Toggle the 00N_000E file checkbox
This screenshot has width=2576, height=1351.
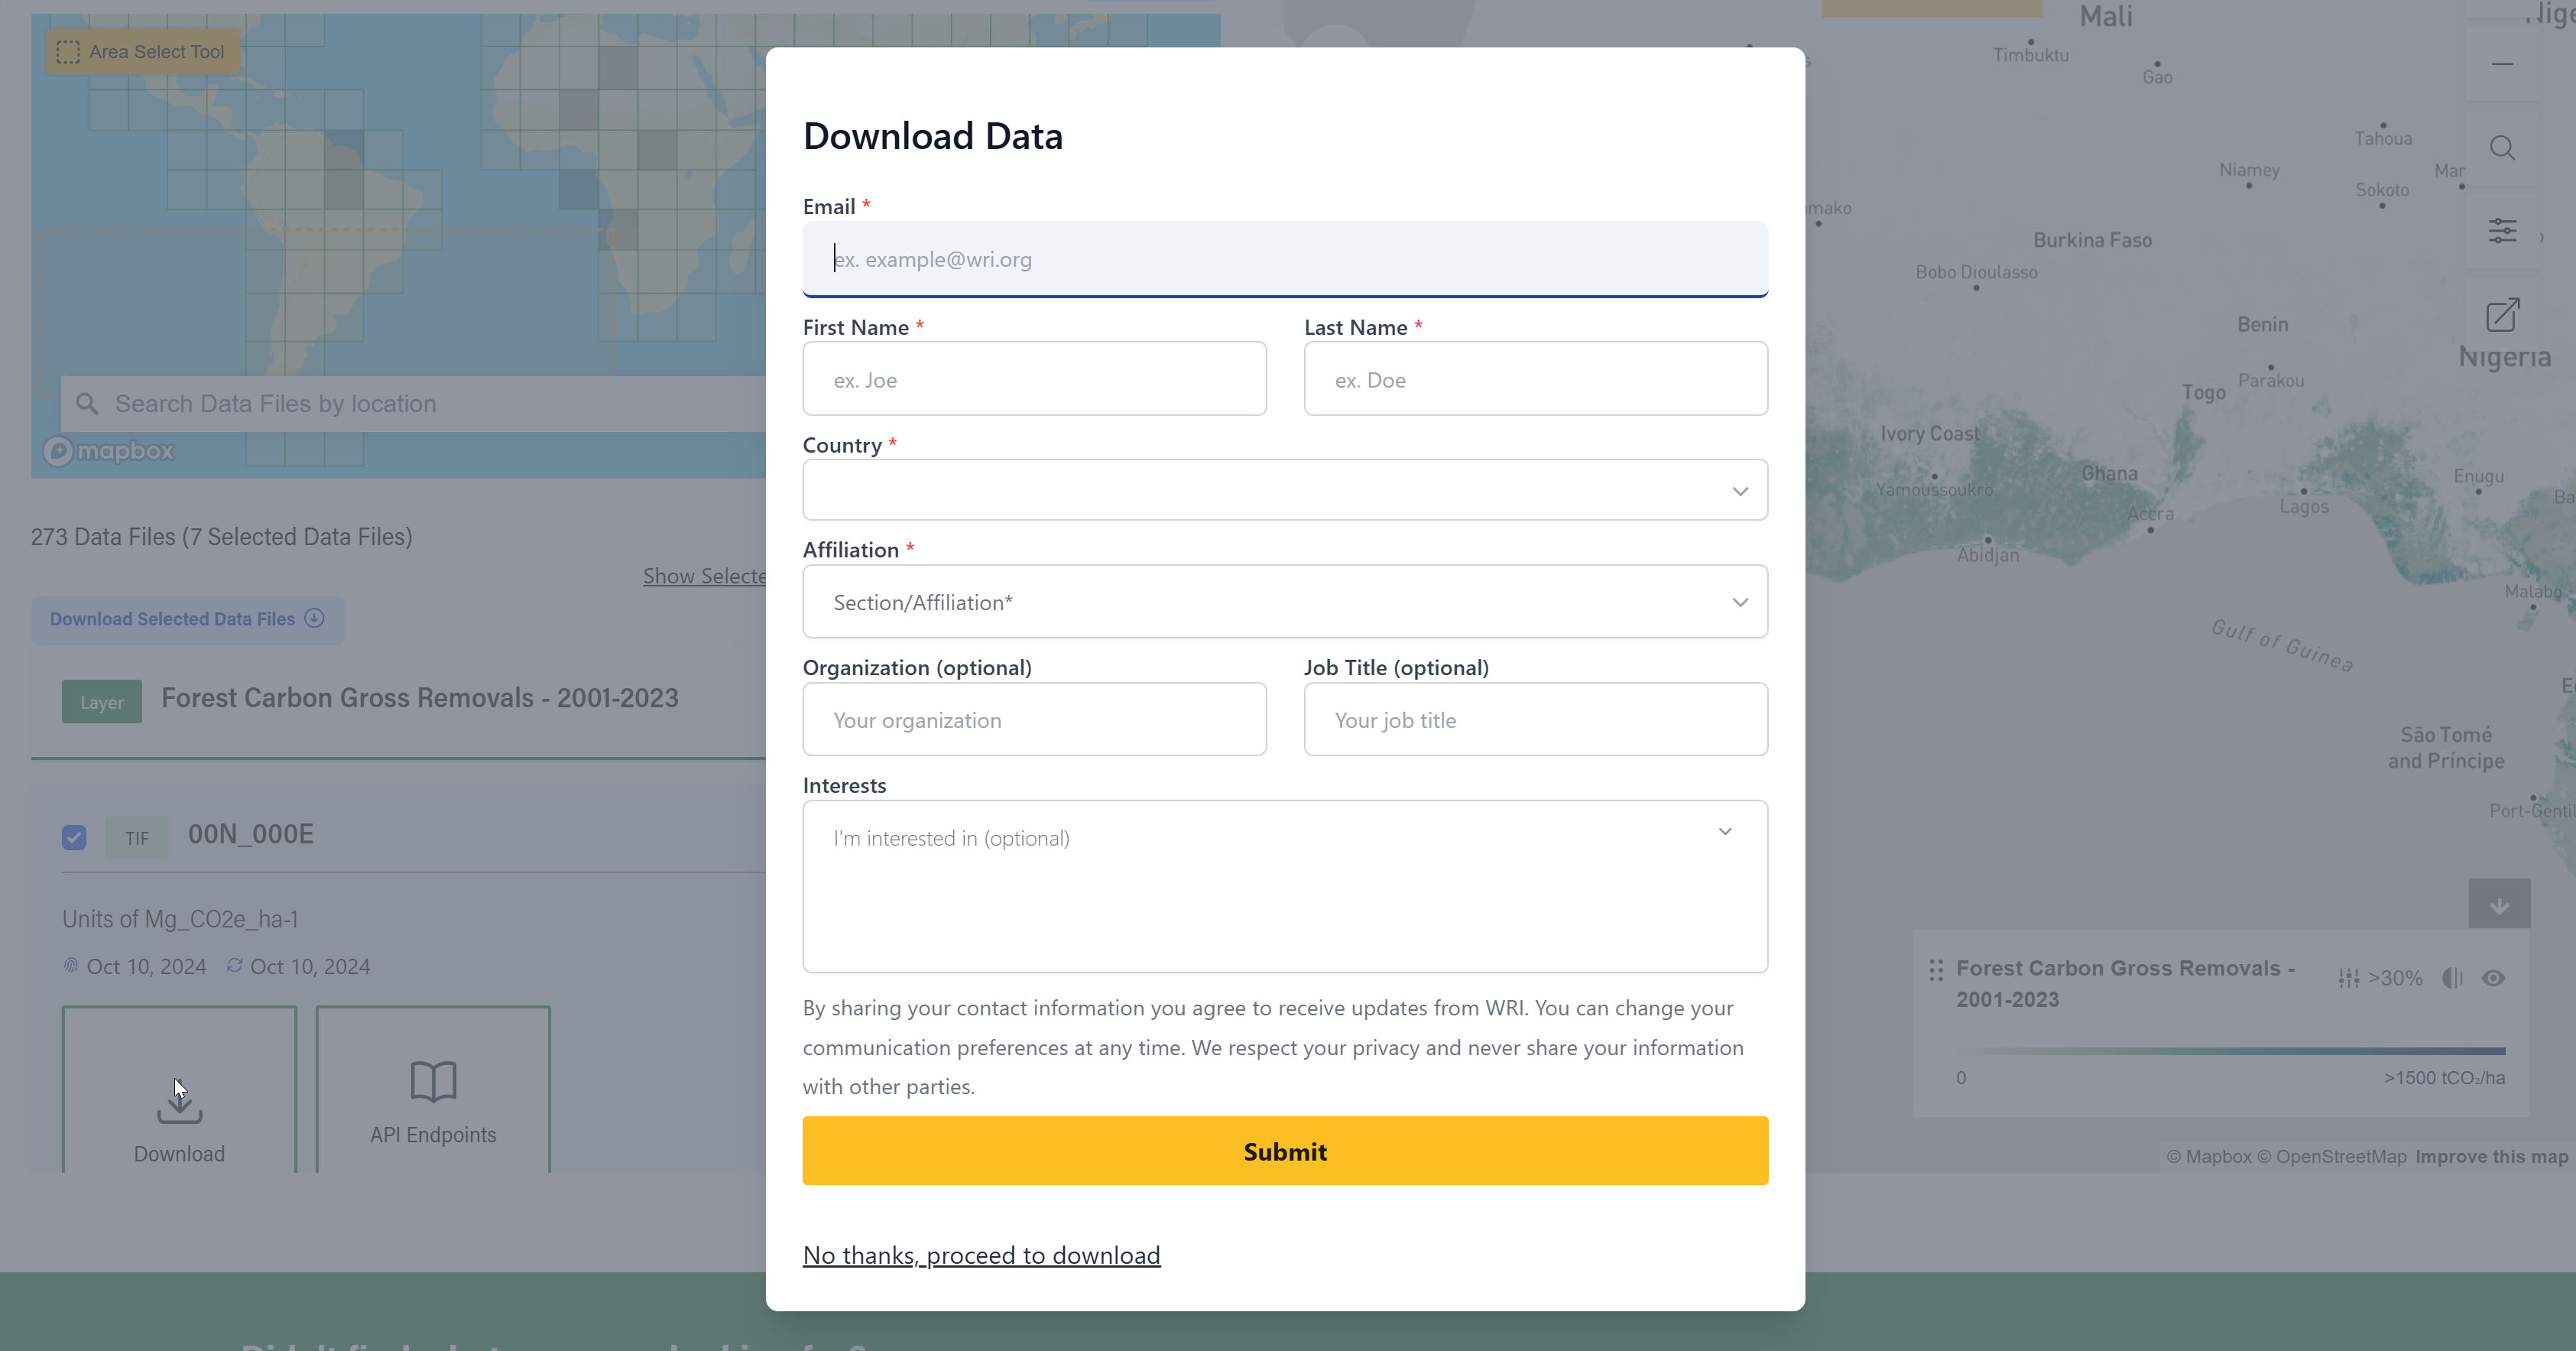(74, 837)
